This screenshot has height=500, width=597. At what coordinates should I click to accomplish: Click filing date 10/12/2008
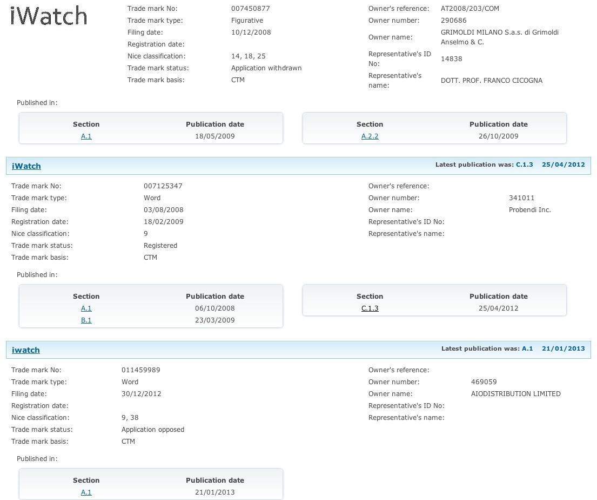251,32
